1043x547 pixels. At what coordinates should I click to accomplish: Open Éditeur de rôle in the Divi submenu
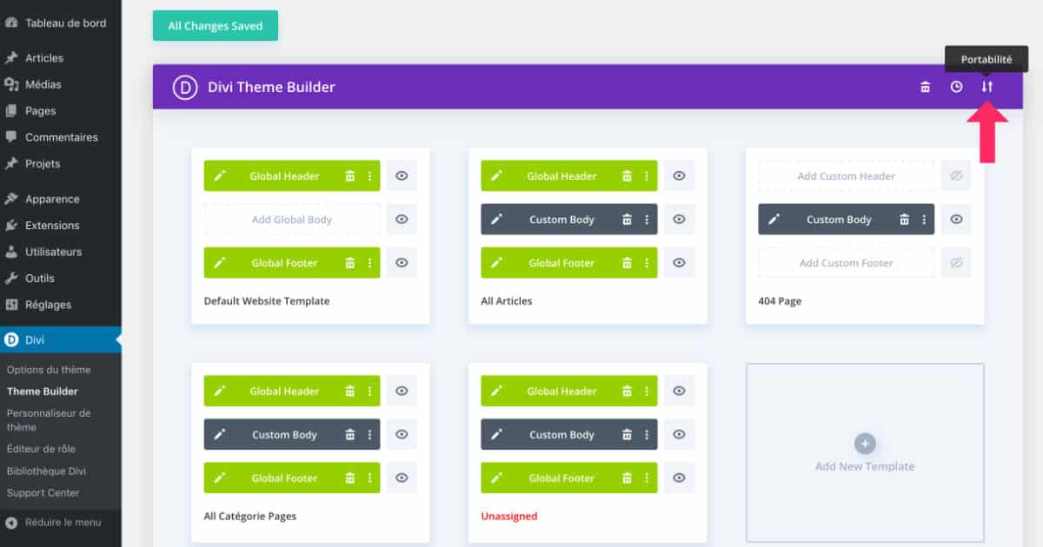click(42, 449)
